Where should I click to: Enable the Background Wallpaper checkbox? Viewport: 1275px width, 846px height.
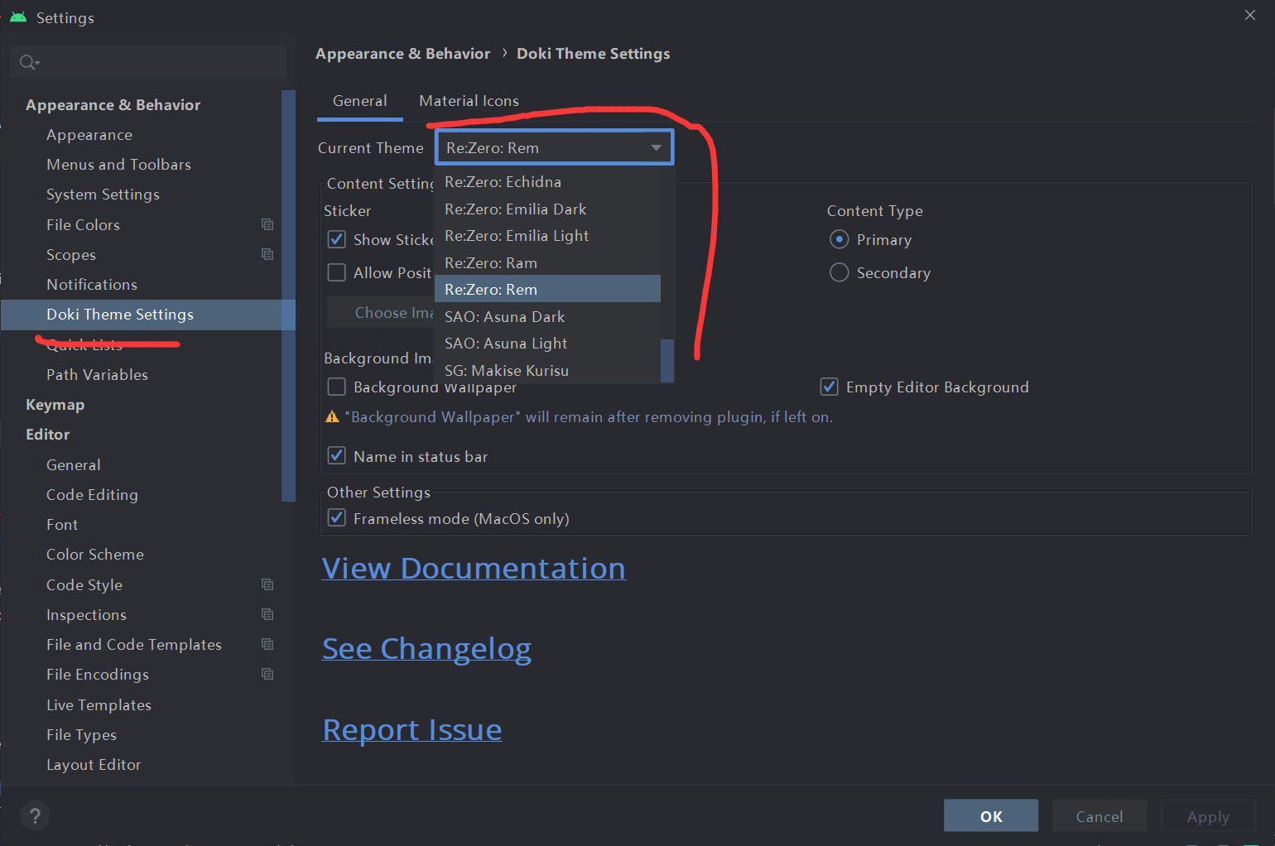(x=337, y=387)
